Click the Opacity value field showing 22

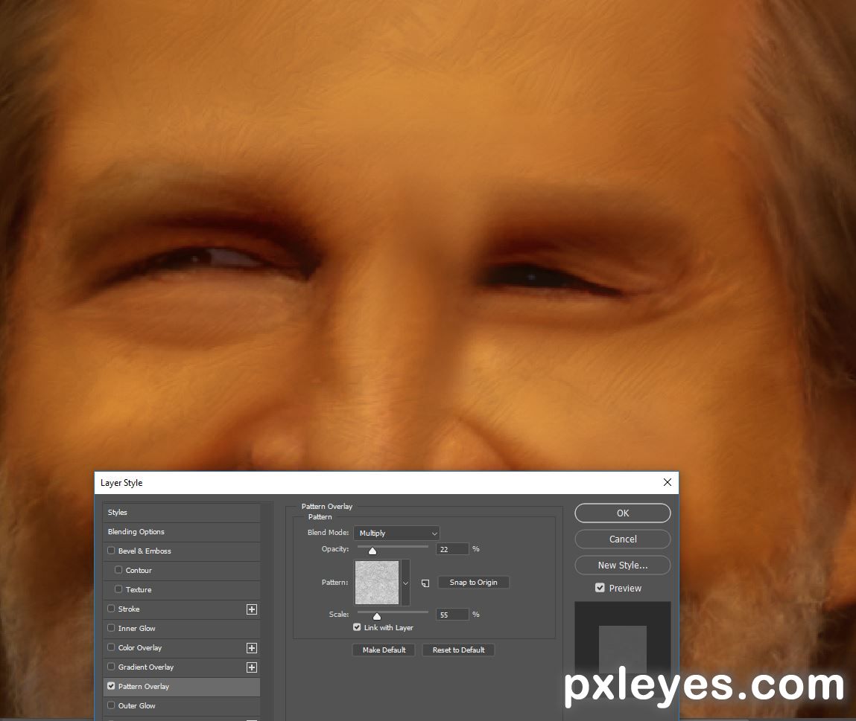click(x=452, y=549)
